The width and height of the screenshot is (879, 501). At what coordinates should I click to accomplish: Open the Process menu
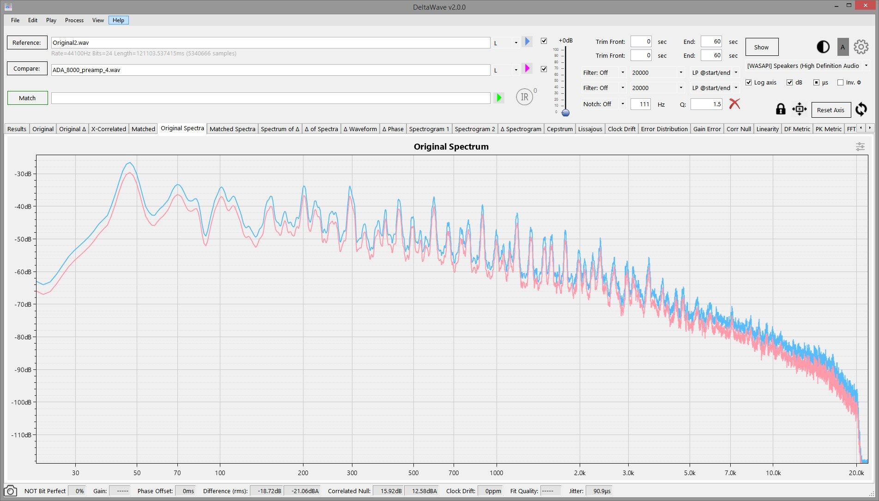(74, 20)
